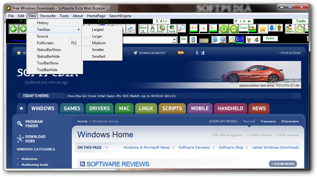Click the magnifying glass Find icon

(182, 28)
